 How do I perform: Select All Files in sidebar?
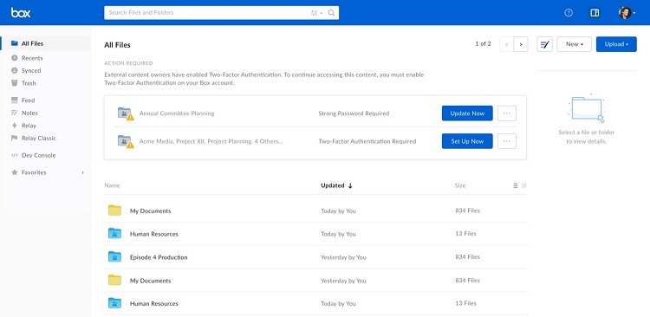[46, 43]
